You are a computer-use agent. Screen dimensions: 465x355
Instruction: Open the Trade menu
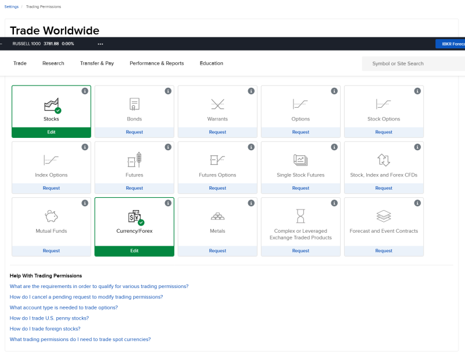20,63
